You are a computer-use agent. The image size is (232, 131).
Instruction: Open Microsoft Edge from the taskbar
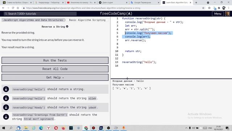(x=41, y=128)
